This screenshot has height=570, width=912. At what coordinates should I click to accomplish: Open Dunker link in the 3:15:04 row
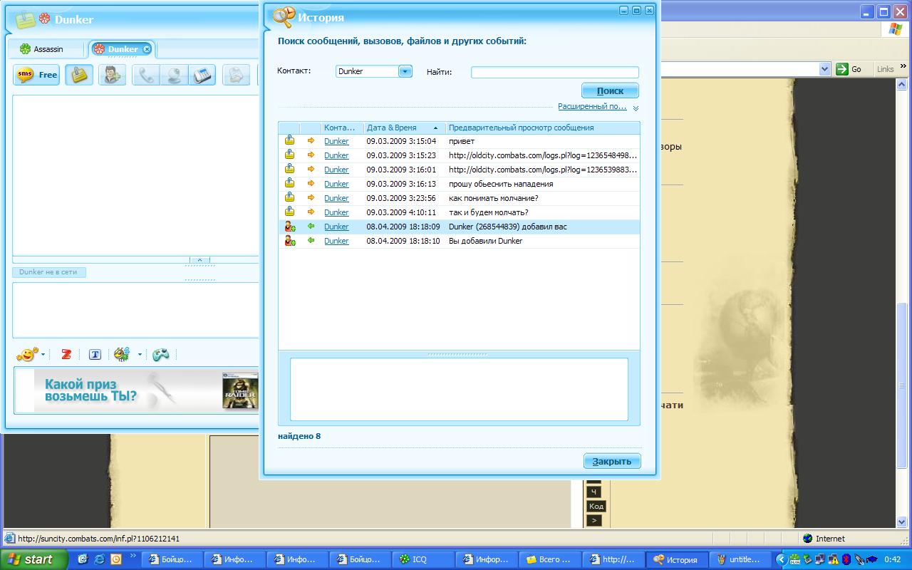pos(336,141)
